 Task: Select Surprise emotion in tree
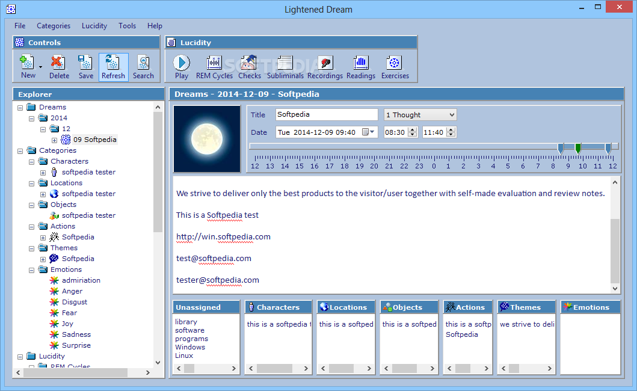(76, 345)
